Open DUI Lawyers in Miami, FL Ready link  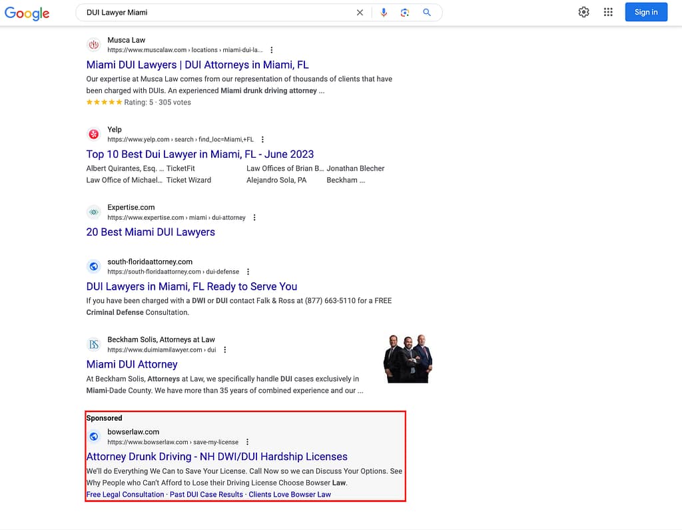[x=192, y=286]
